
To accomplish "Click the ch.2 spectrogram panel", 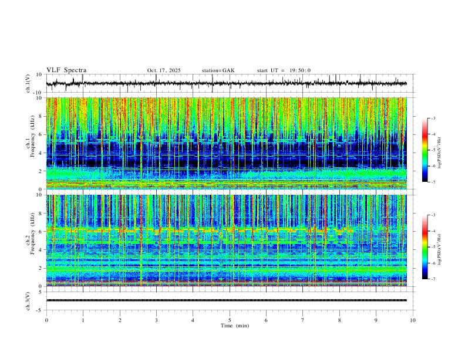I will tap(227, 241).
